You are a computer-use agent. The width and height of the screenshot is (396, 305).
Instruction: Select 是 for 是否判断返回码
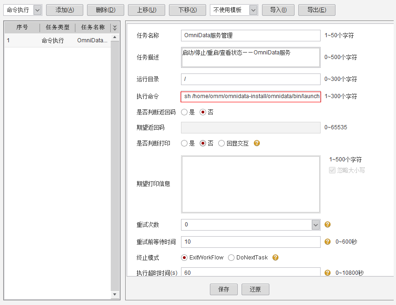(x=184, y=112)
